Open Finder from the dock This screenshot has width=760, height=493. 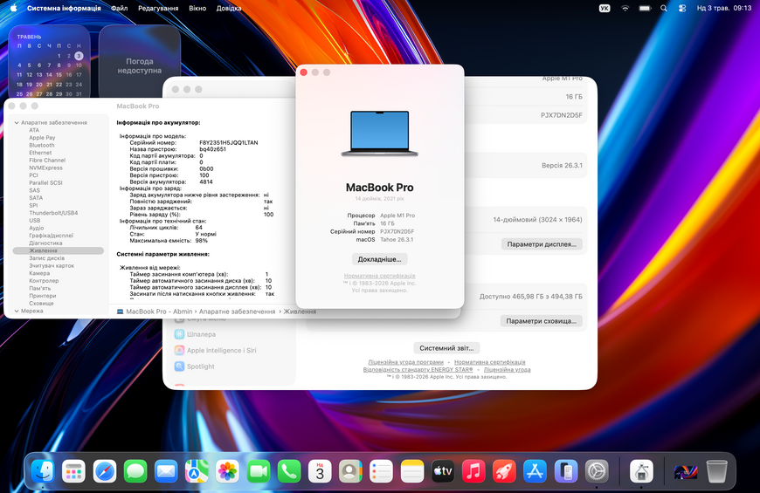click(43, 471)
